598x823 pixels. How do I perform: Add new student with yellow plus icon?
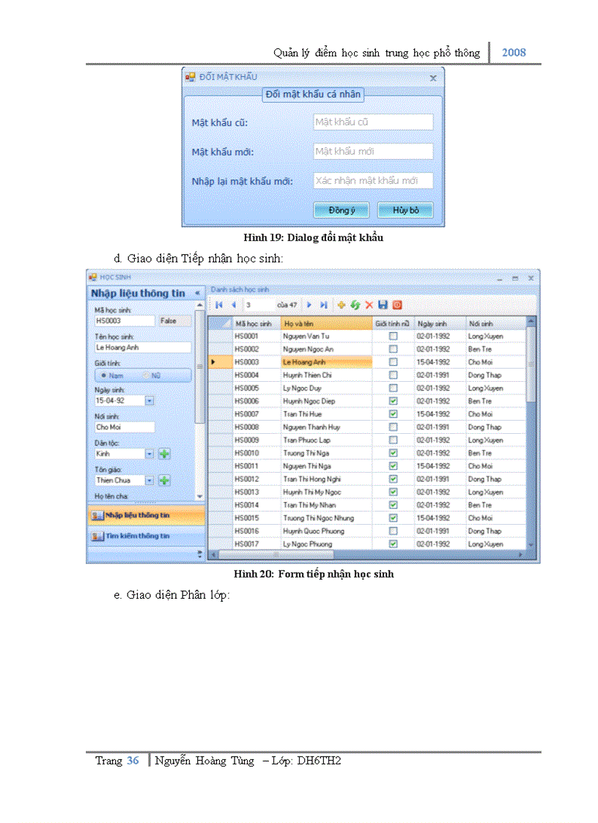coord(341,305)
